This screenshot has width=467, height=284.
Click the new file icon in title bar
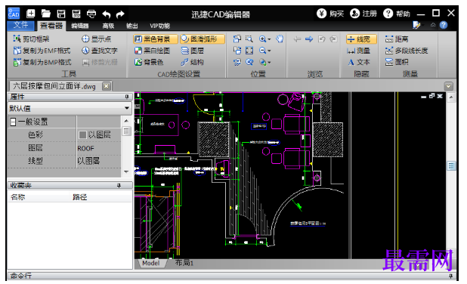point(31,14)
